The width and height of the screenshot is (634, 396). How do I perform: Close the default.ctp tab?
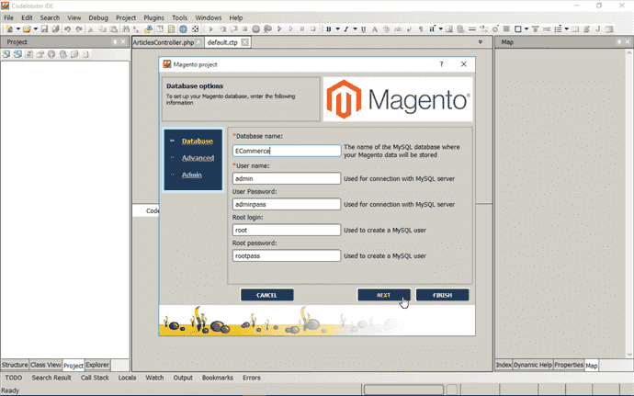point(244,42)
